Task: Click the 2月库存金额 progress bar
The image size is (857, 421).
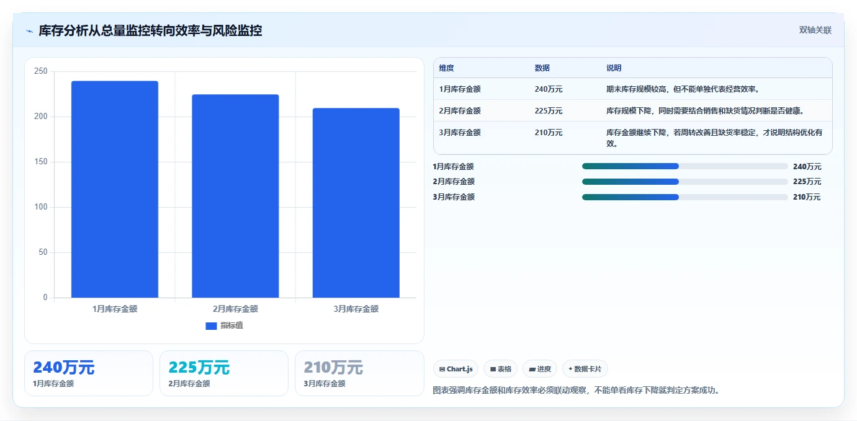Action: pyautogui.click(x=684, y=182)
